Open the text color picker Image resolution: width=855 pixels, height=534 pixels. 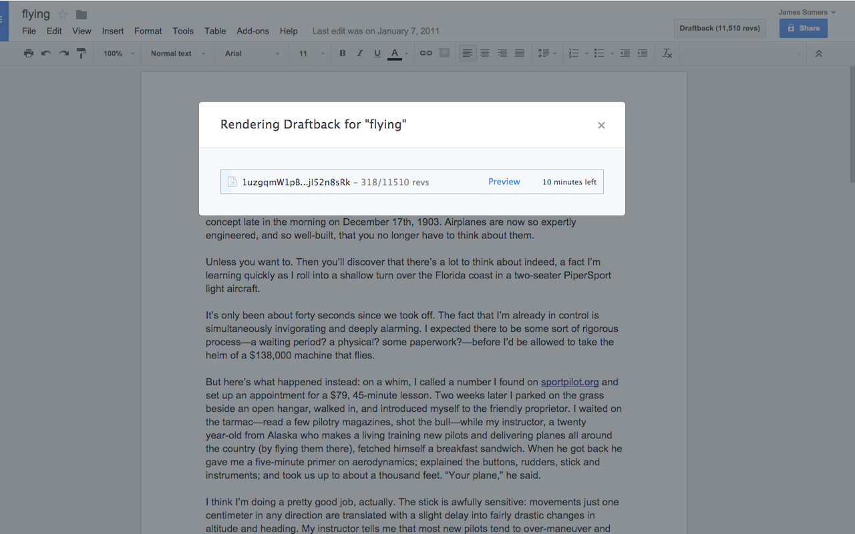(395, 53)
